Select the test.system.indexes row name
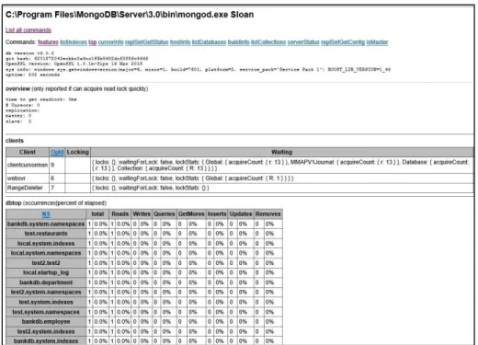Screen dimensions: 478x345 [46, 302]
